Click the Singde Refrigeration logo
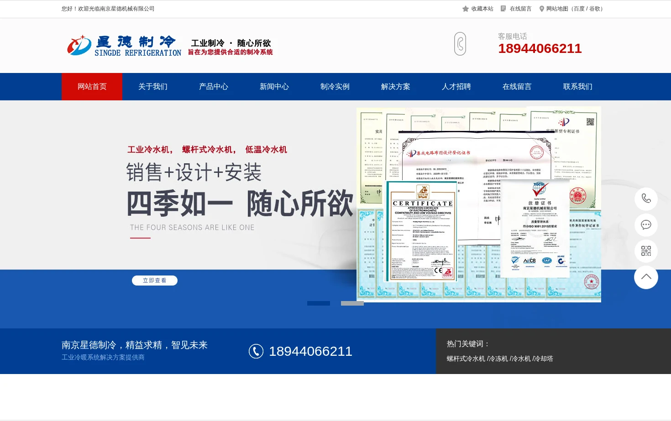This screenshot has height=421, width=671. 124,46
